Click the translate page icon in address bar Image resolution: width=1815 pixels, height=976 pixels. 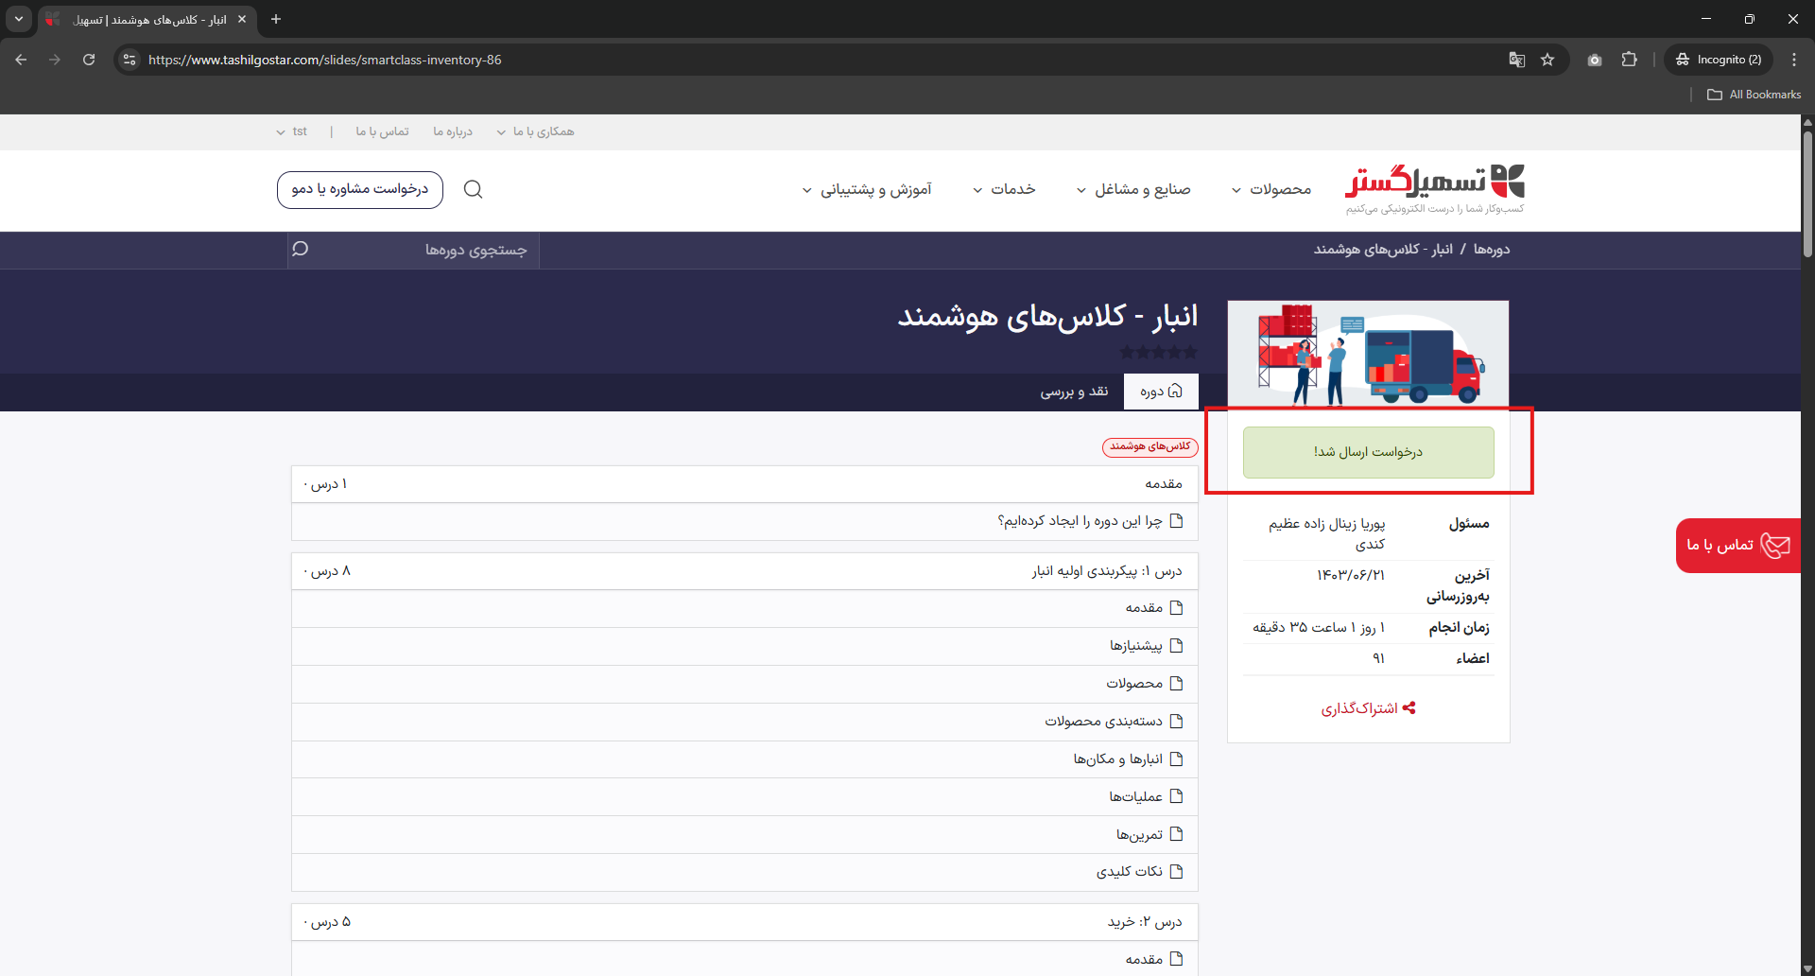[1516, 60]
